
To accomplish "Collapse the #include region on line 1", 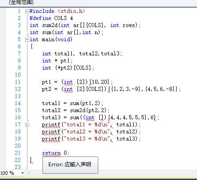I will click(x=27, y=11).
